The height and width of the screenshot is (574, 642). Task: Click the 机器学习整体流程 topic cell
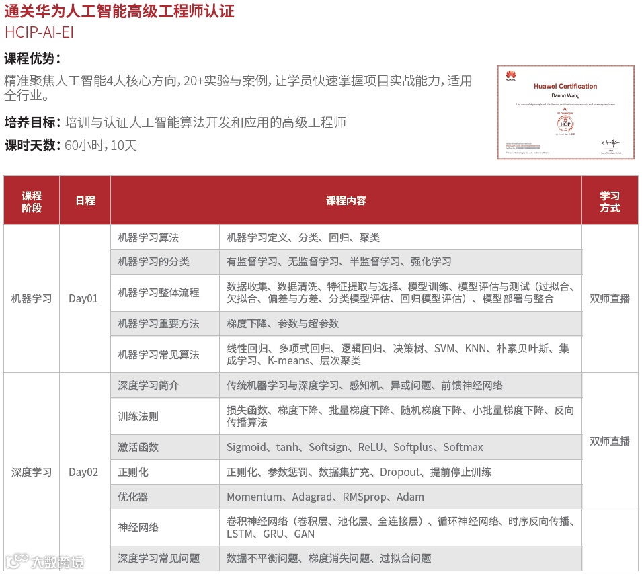(165, 293)
